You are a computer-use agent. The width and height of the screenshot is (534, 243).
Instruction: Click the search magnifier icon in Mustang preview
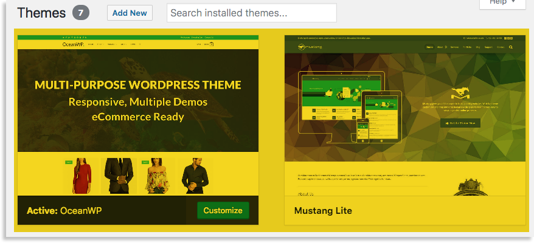tap(510, 47)
